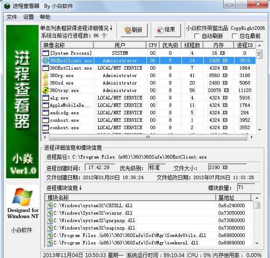Enable the 自动刷新 checkbox

pyautogui.click(x=197, y=36)
